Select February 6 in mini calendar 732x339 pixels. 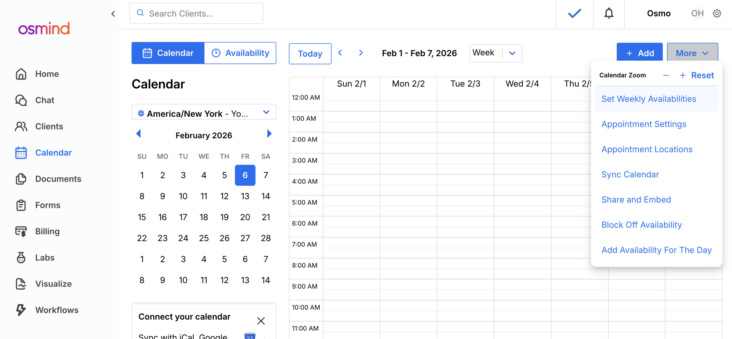click(245, 175)
